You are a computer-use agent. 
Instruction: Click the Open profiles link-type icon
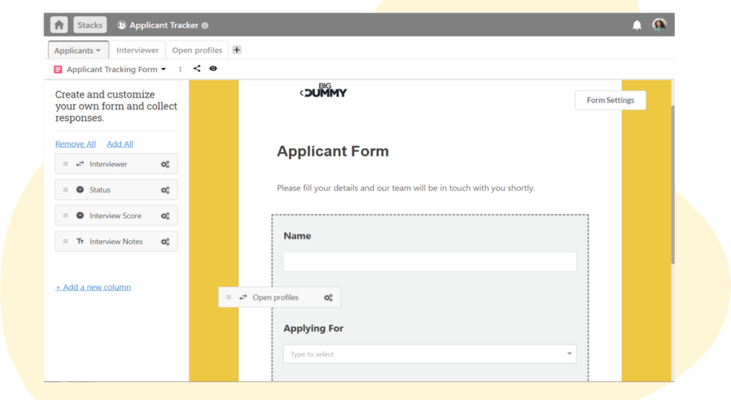pos(243,297)
